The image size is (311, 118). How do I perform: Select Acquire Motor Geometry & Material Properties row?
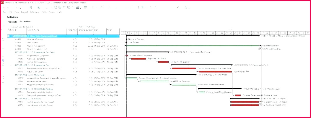(x=63, y=78)
